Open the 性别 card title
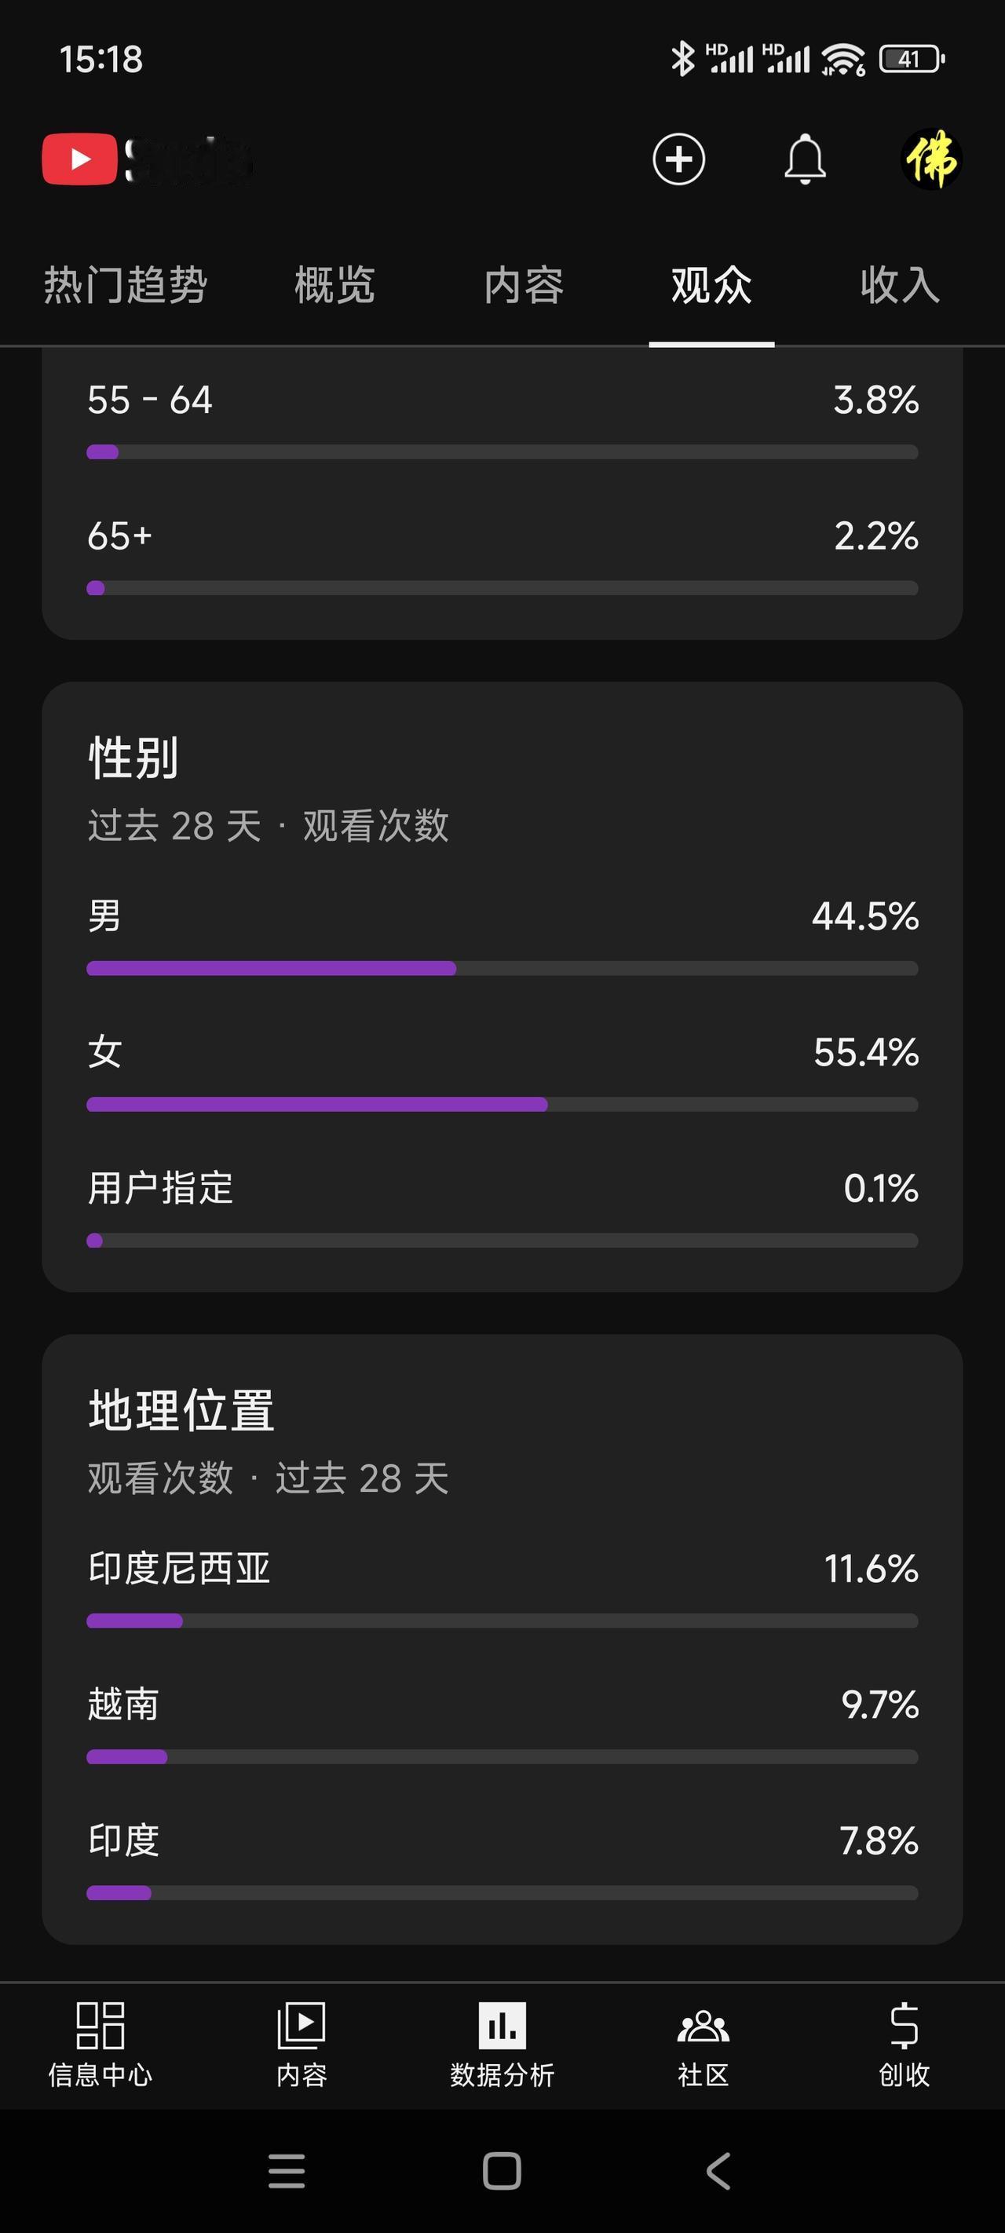 pos(133,758)
